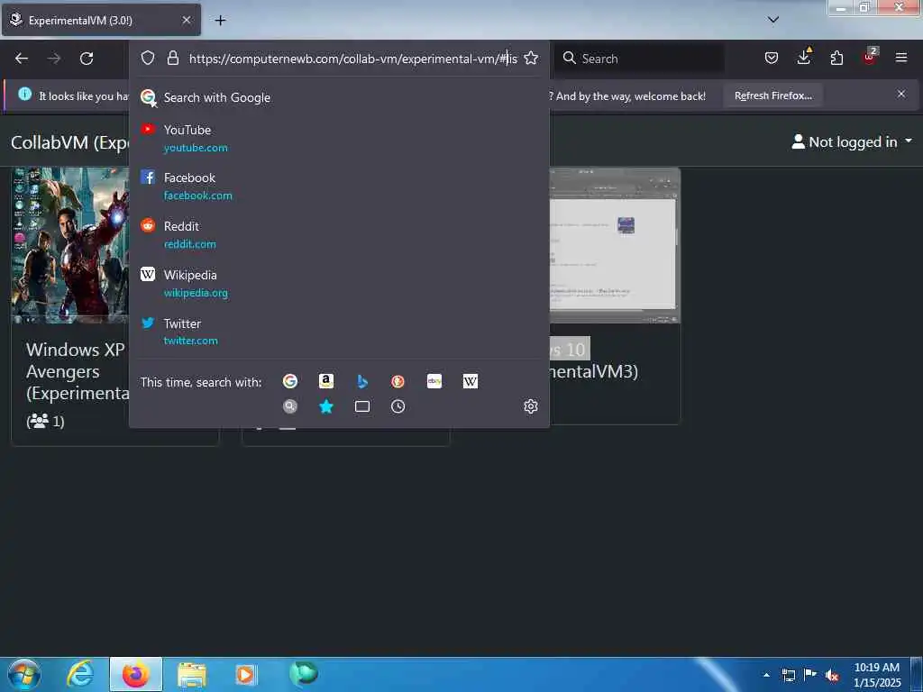Go back to the previous page

(22, 59)
